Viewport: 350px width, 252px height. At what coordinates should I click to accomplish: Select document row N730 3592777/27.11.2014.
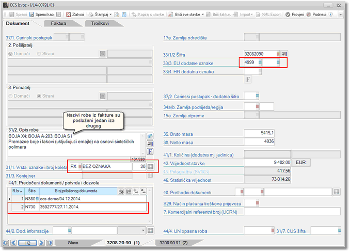tap(77, 207)
